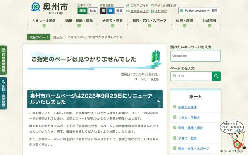Start 音声読み上げ voice reading
The image size is (248, 155).
click(x=139, y=11)
